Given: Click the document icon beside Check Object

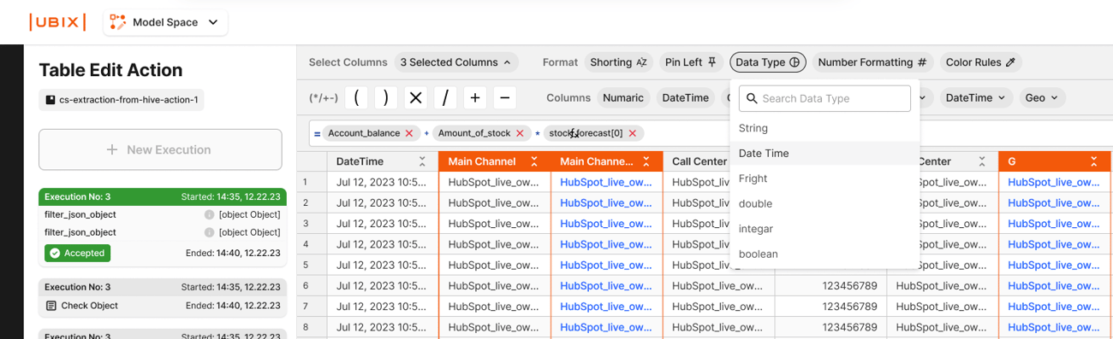Looking at the screenshot, I should [51, 306].
